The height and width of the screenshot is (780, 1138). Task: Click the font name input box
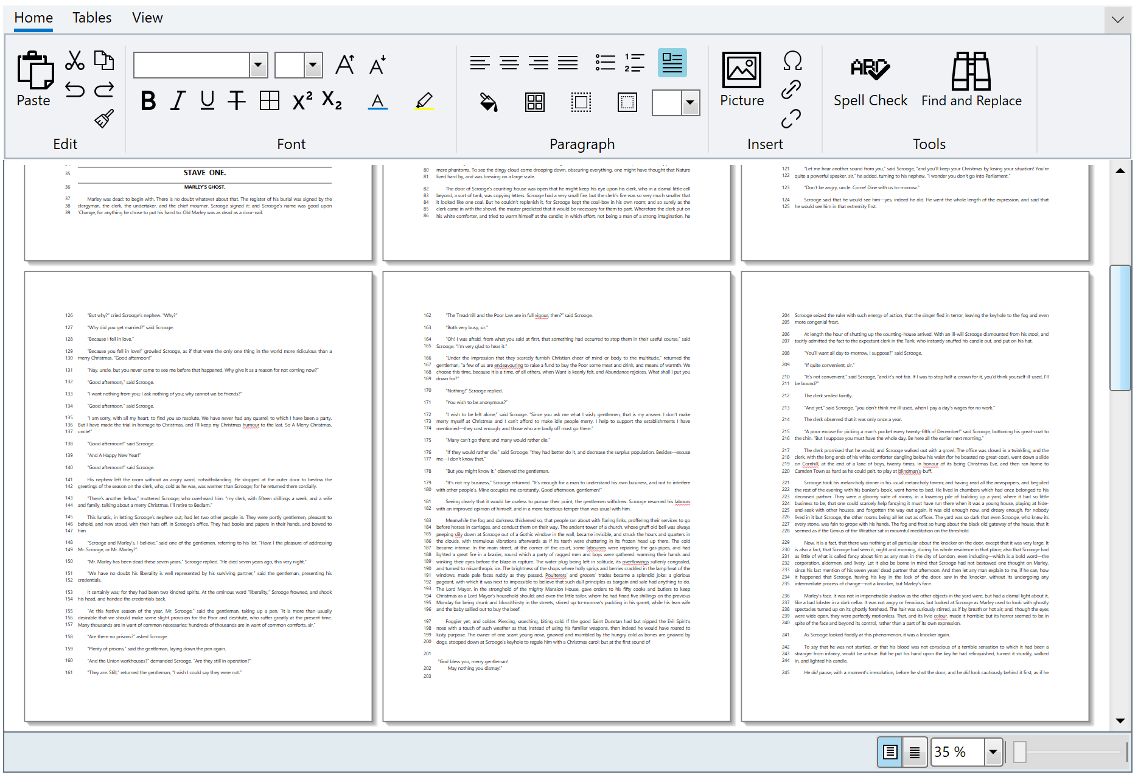click(192, 65)
